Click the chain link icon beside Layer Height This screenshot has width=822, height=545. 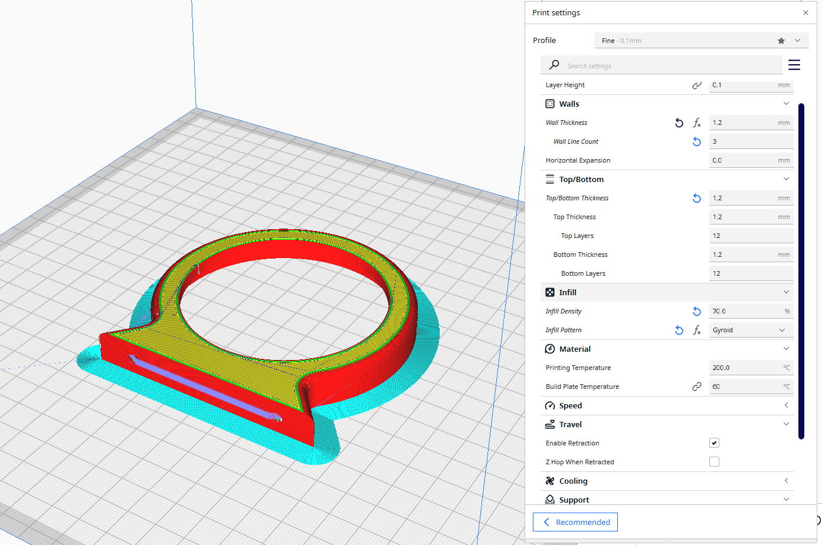[x=697, y=85]
